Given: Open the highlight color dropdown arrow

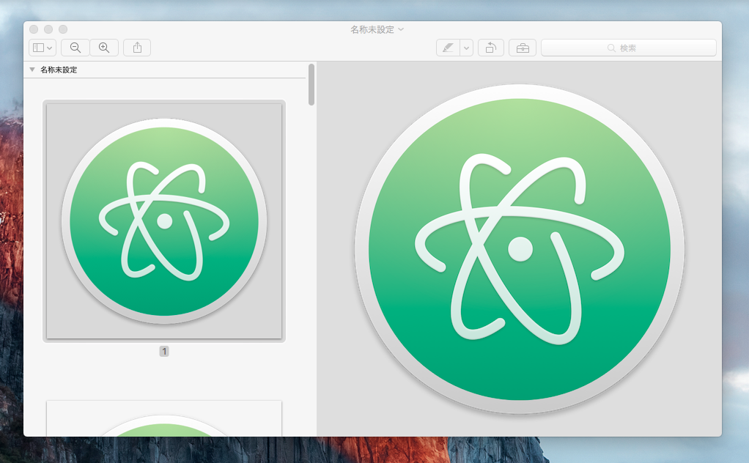Looking at the screenshot, I should [466, 48].
